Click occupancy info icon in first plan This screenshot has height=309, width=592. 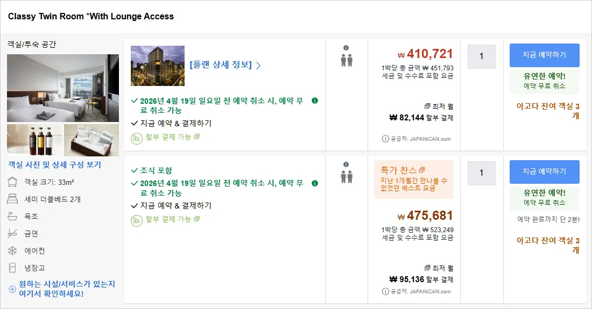346,48
